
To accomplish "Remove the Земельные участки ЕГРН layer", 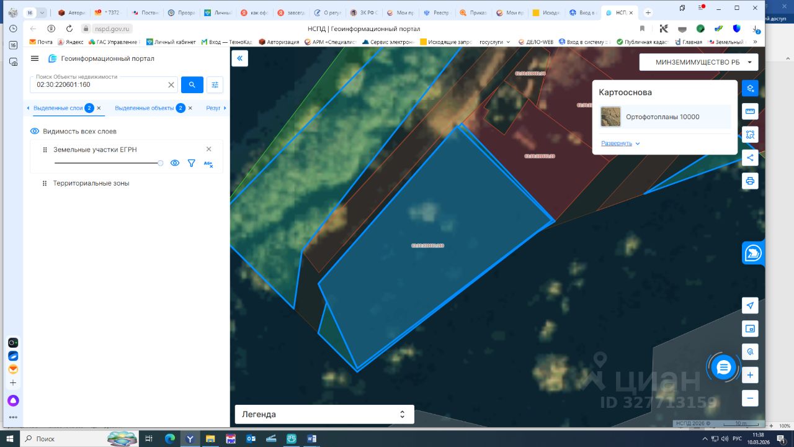I will pyautogui.click(x=208, y=149).
